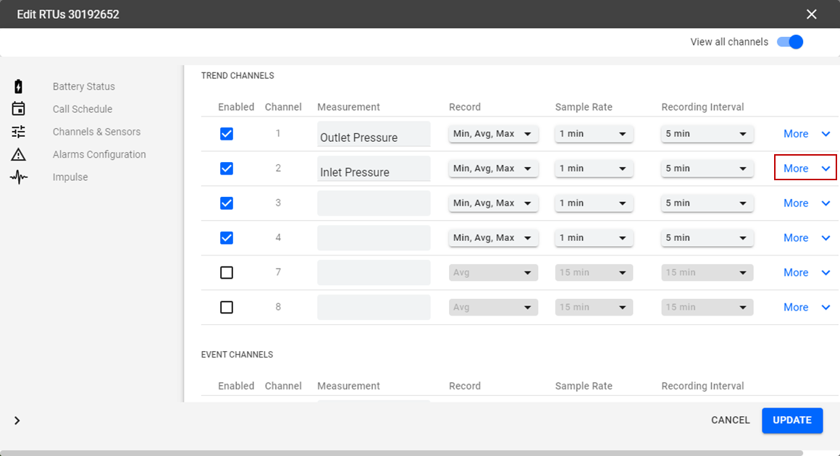Viewport: 840px width, 456px height.
Task: Click the CANCEL button
Action: [x=730, y=421]
